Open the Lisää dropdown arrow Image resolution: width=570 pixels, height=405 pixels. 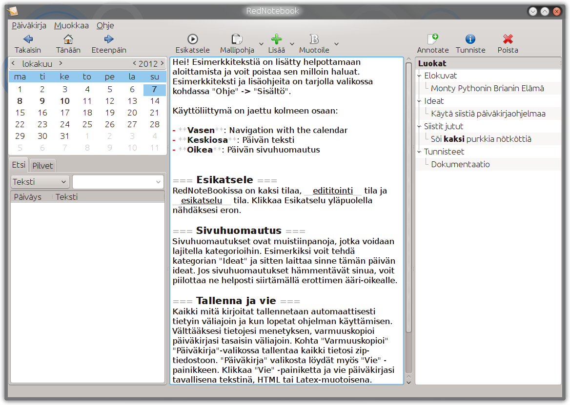tap(292, 44)
